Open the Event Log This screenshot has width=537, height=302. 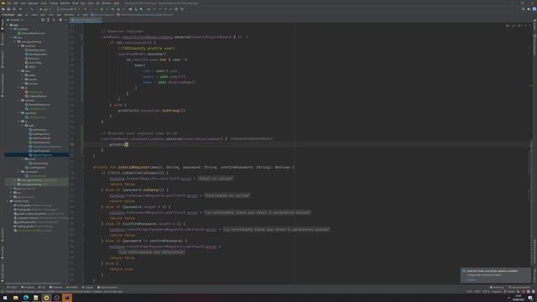pyautogui.click(x=497, y=287)
